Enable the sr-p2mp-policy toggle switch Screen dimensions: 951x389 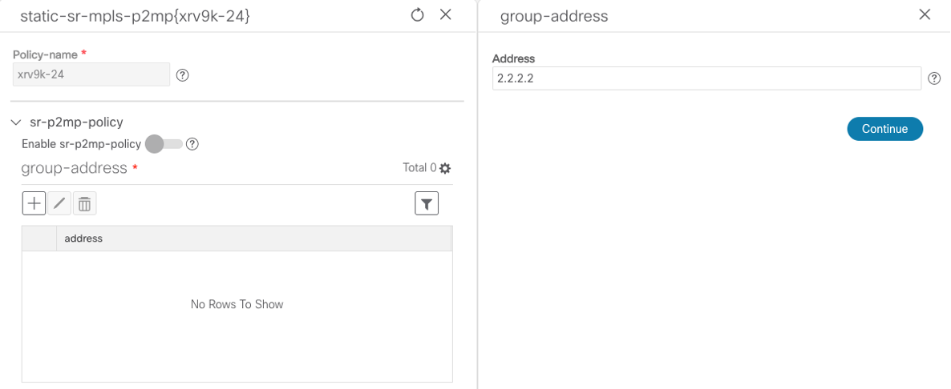(164, 144)
